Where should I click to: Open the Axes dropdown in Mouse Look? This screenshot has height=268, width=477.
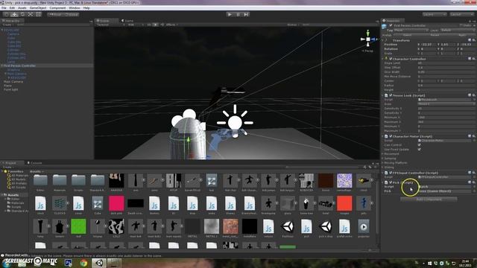[446, 104]
